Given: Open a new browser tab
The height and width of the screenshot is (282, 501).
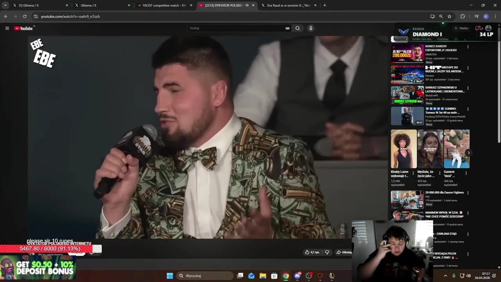Looking at the screenshot, I should tap(324, 5).
